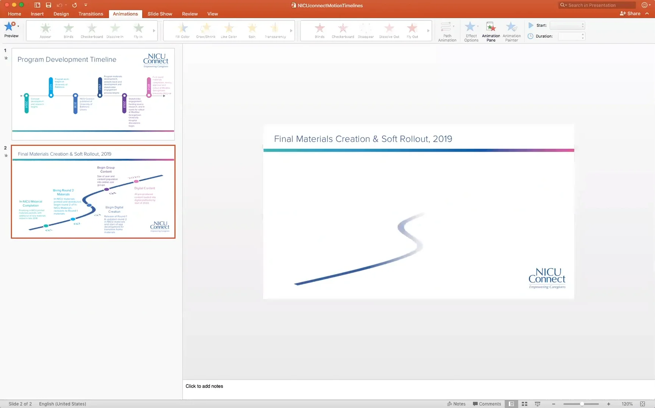Switch to Normal view
This screenshot has height=408, width=655.
[x=512, y=404]
